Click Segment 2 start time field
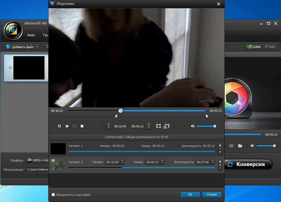 tap(113, 162)
